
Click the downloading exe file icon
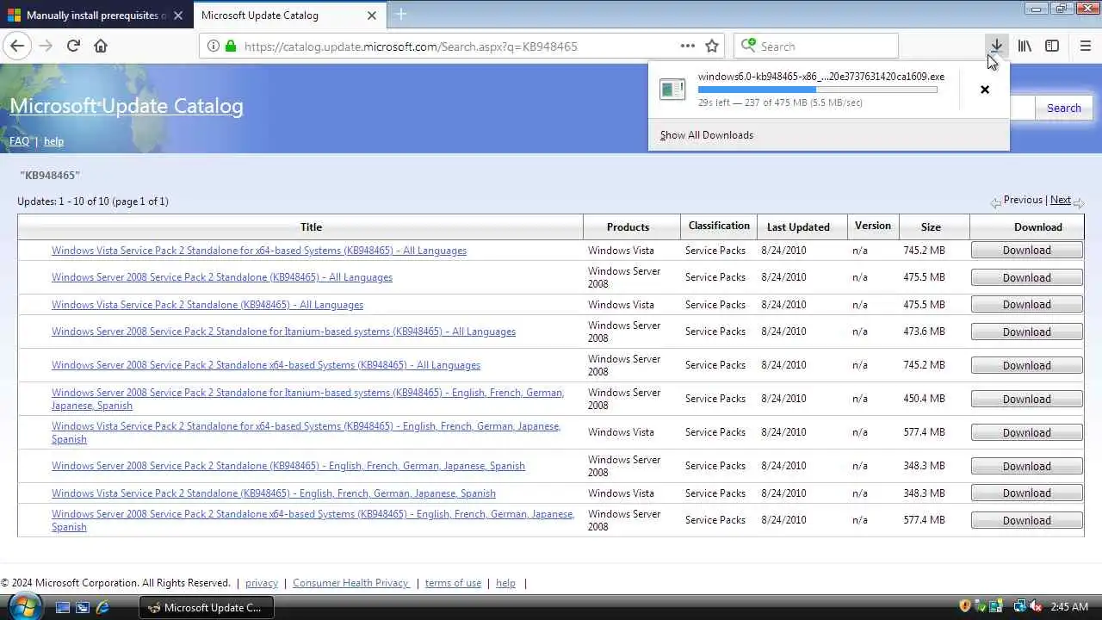(x=672, y=89)
